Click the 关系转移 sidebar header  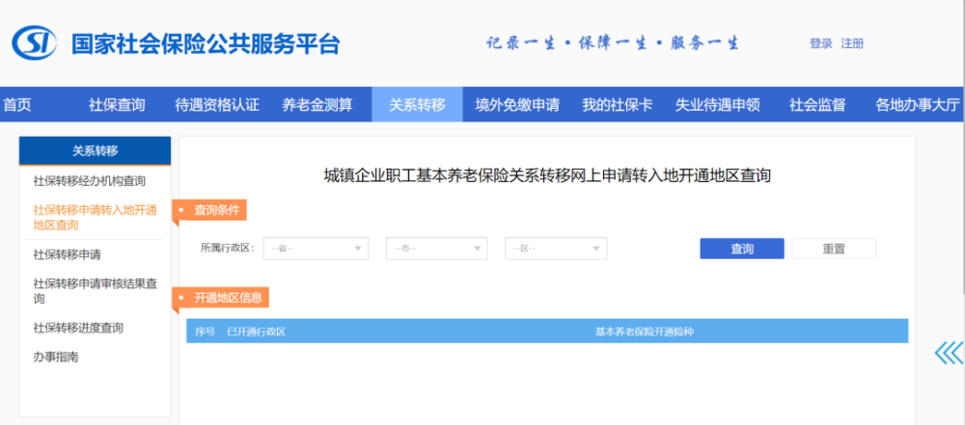click(x=95, y=150)
